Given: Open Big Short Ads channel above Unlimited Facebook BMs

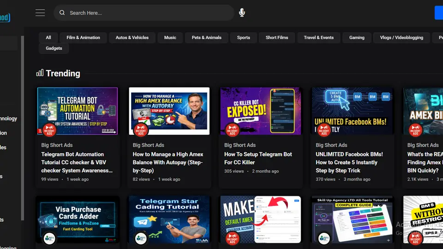Looking at the screenshot, I should 332,145.
